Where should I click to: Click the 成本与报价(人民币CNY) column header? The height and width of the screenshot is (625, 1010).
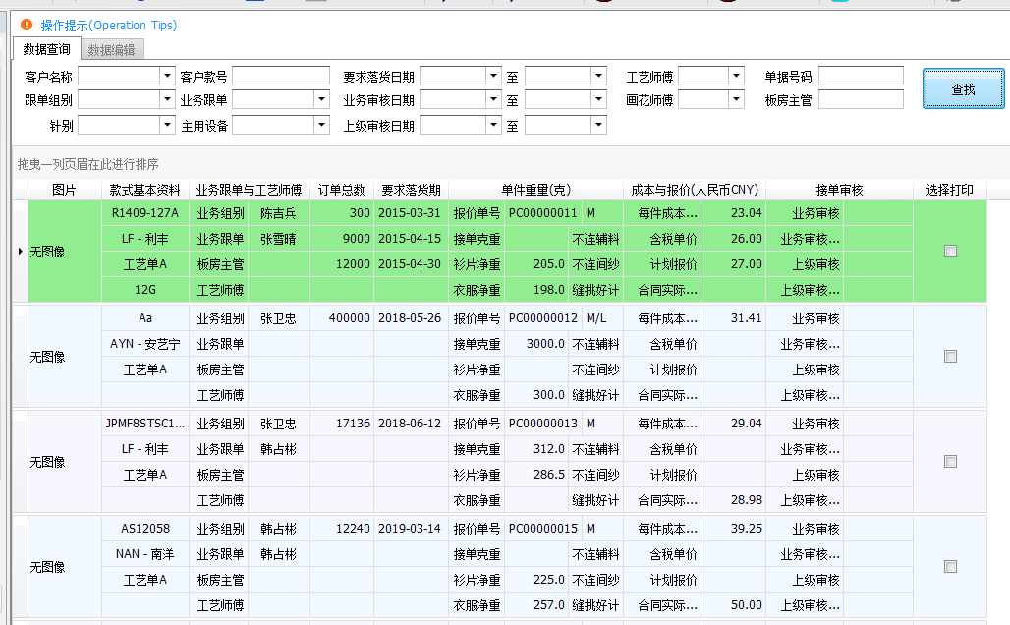(x=695, y=190)
